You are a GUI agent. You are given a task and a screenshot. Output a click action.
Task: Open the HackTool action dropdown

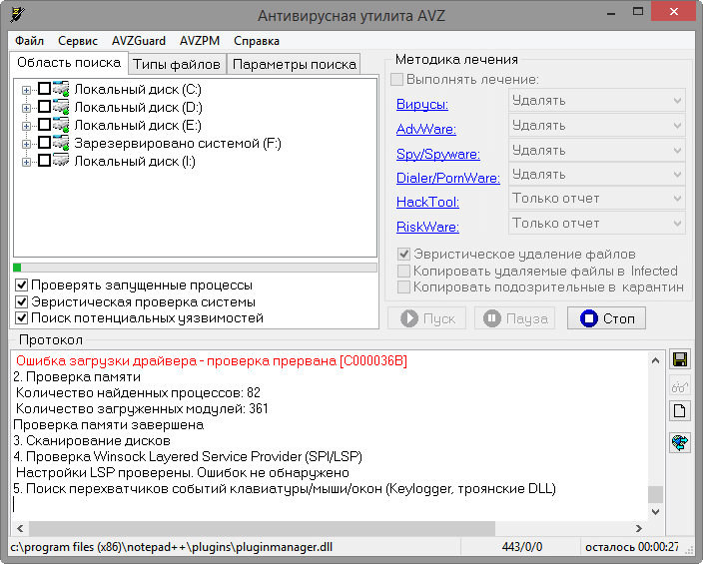597,199
